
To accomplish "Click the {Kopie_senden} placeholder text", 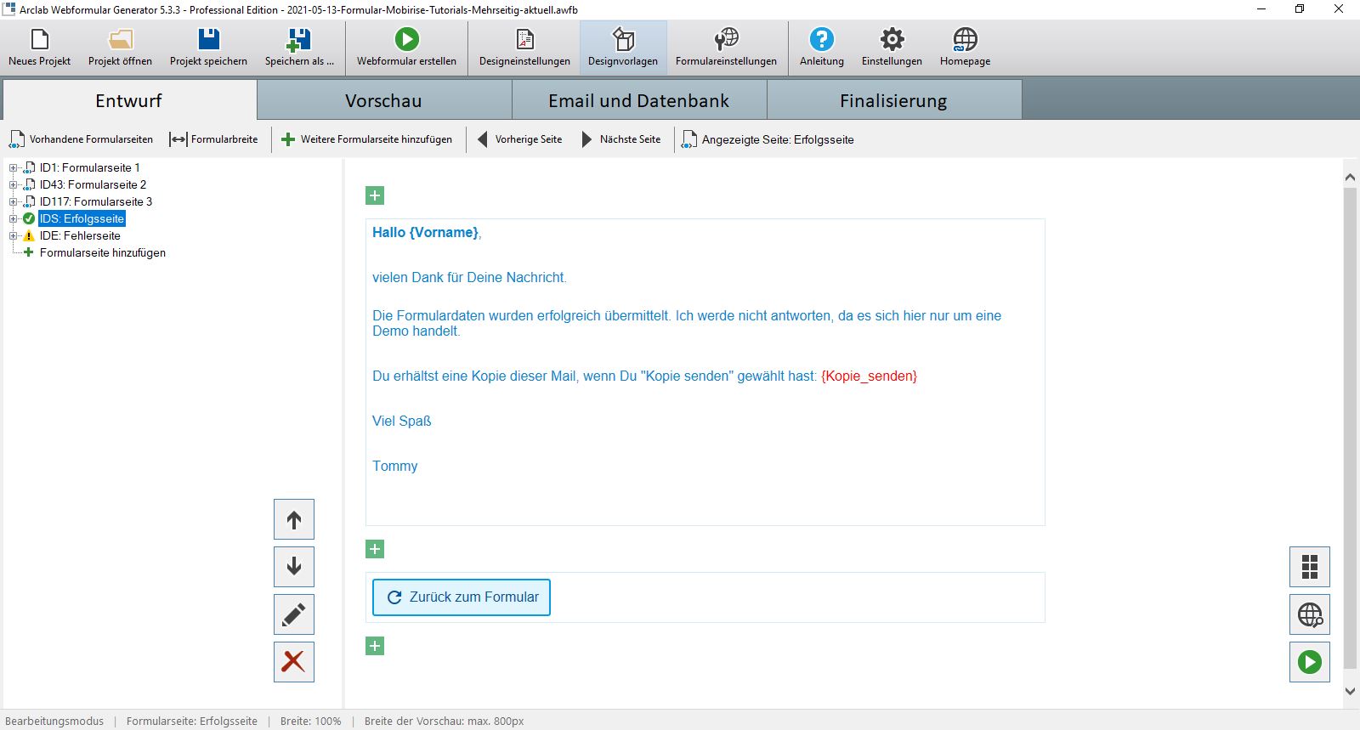I will (x=869, y=376).
